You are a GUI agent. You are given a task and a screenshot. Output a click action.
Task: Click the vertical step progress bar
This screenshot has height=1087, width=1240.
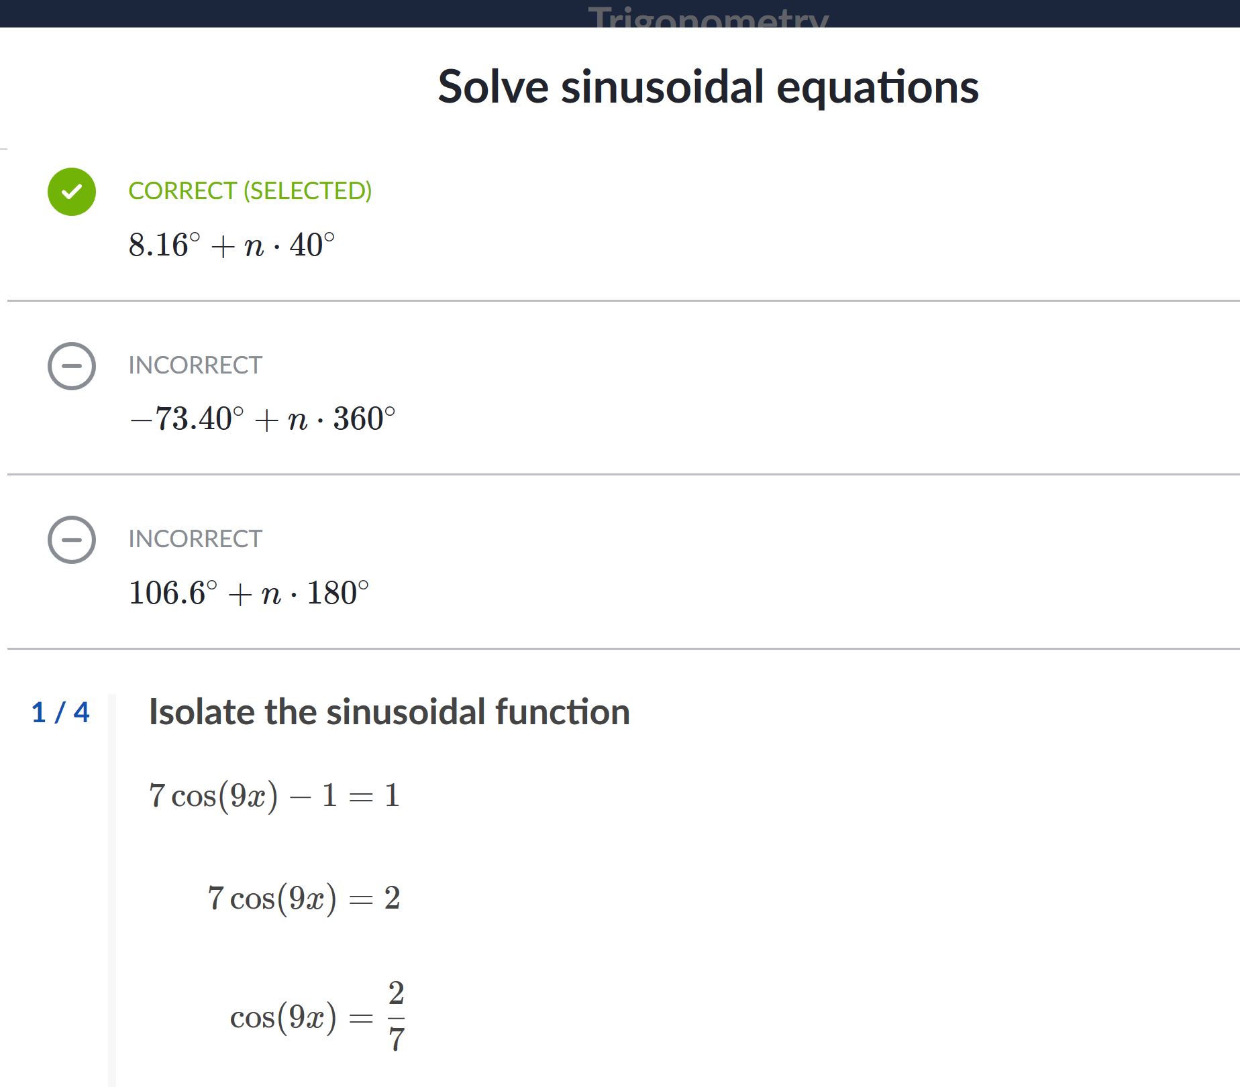pyautogui.click(x=112, y=891)
